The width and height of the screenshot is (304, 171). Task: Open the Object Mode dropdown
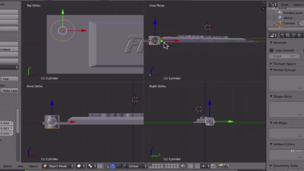[58, 166]
